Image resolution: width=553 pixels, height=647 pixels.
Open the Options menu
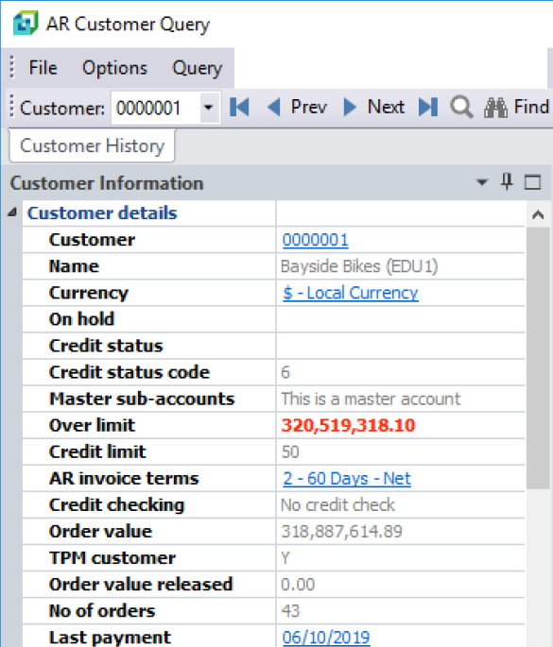(114, 68)
